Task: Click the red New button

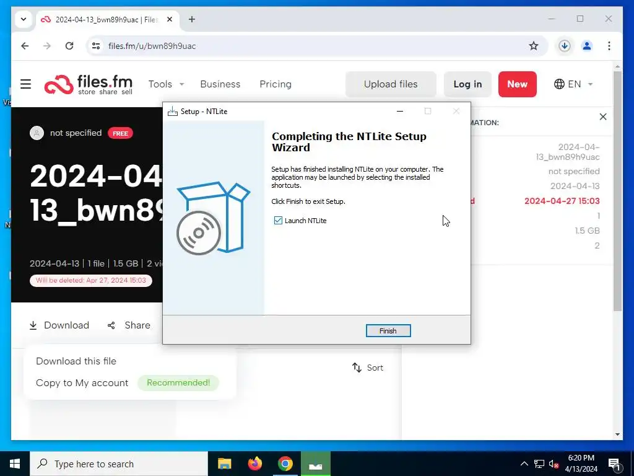Action: pyautogui.click(x=517, y=84)
